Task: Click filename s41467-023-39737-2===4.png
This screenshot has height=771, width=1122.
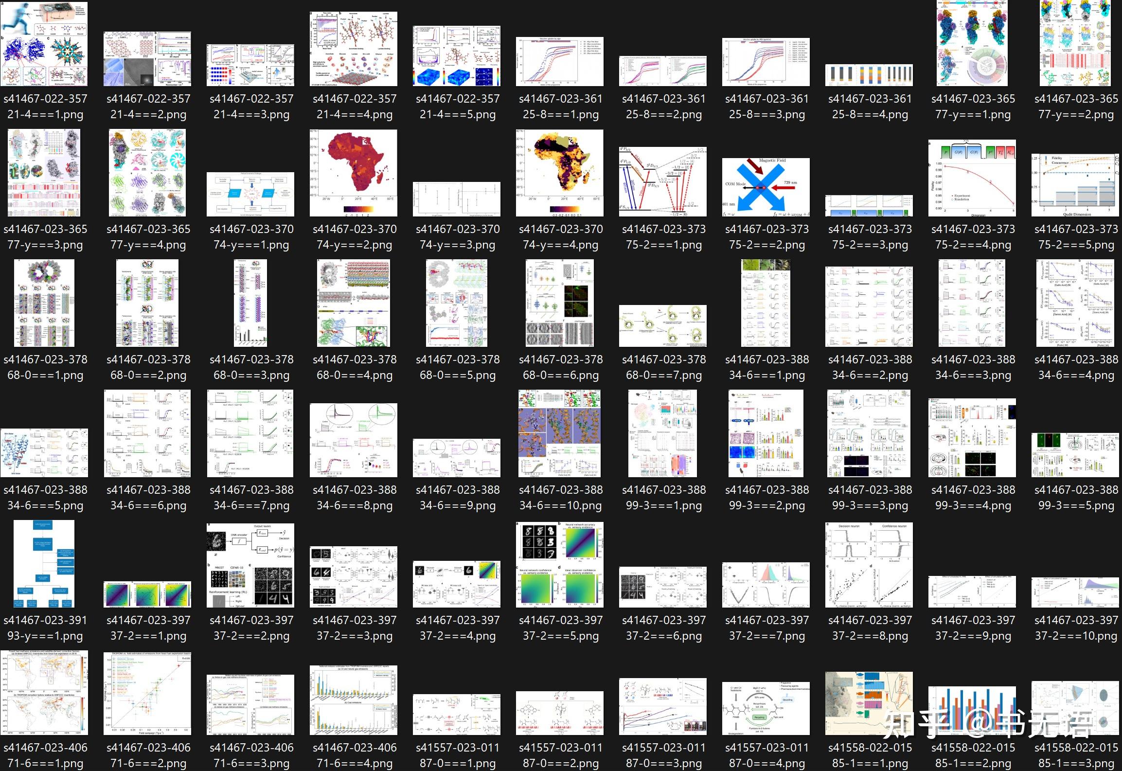Action: pos(458,628)
